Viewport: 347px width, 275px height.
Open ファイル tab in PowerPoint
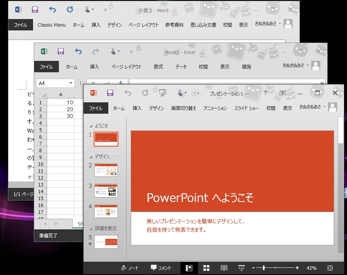point(96,108)
